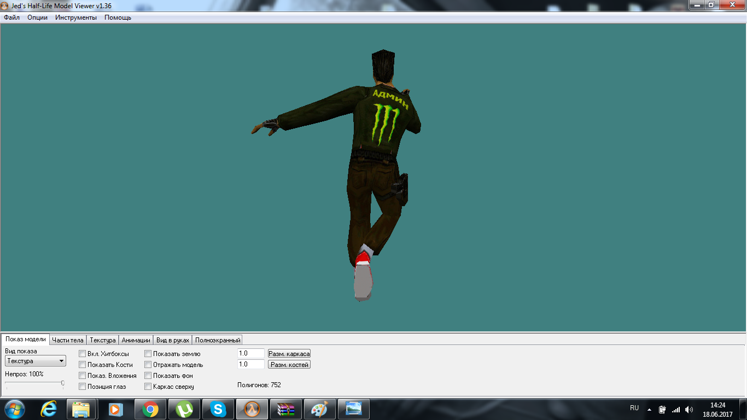Focus the input field beside Разм. каркаса
This screenshot has height=420, width=747.
[251, 354]
